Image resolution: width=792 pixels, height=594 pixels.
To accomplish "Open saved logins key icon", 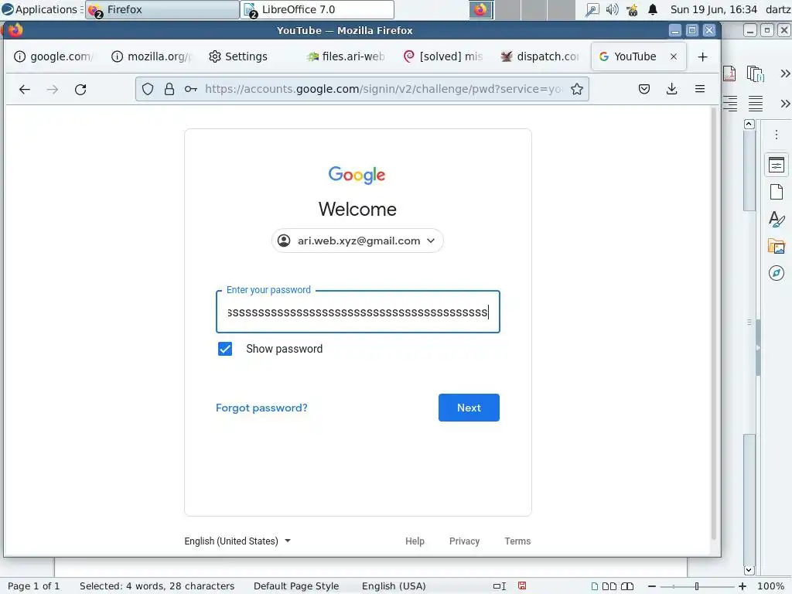I will click(190, 89).
